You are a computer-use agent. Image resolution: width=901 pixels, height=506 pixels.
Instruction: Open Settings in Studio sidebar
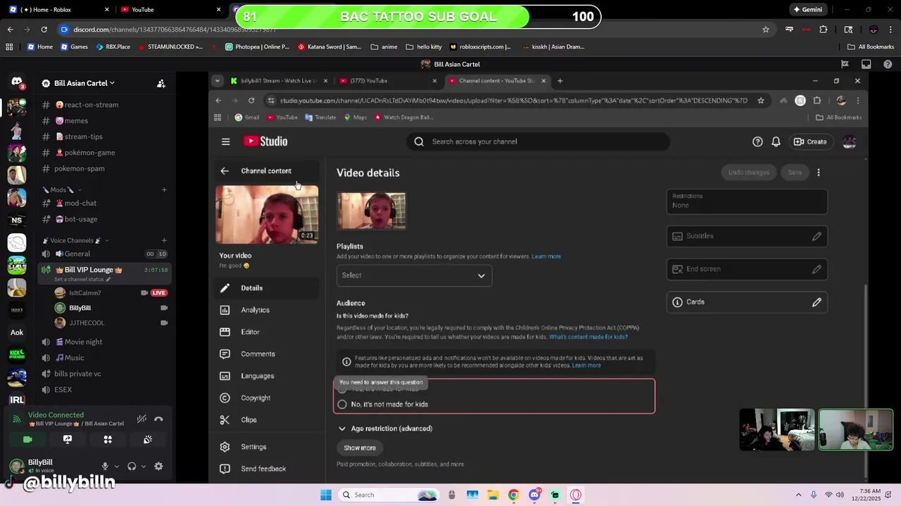tap(267, 447)
